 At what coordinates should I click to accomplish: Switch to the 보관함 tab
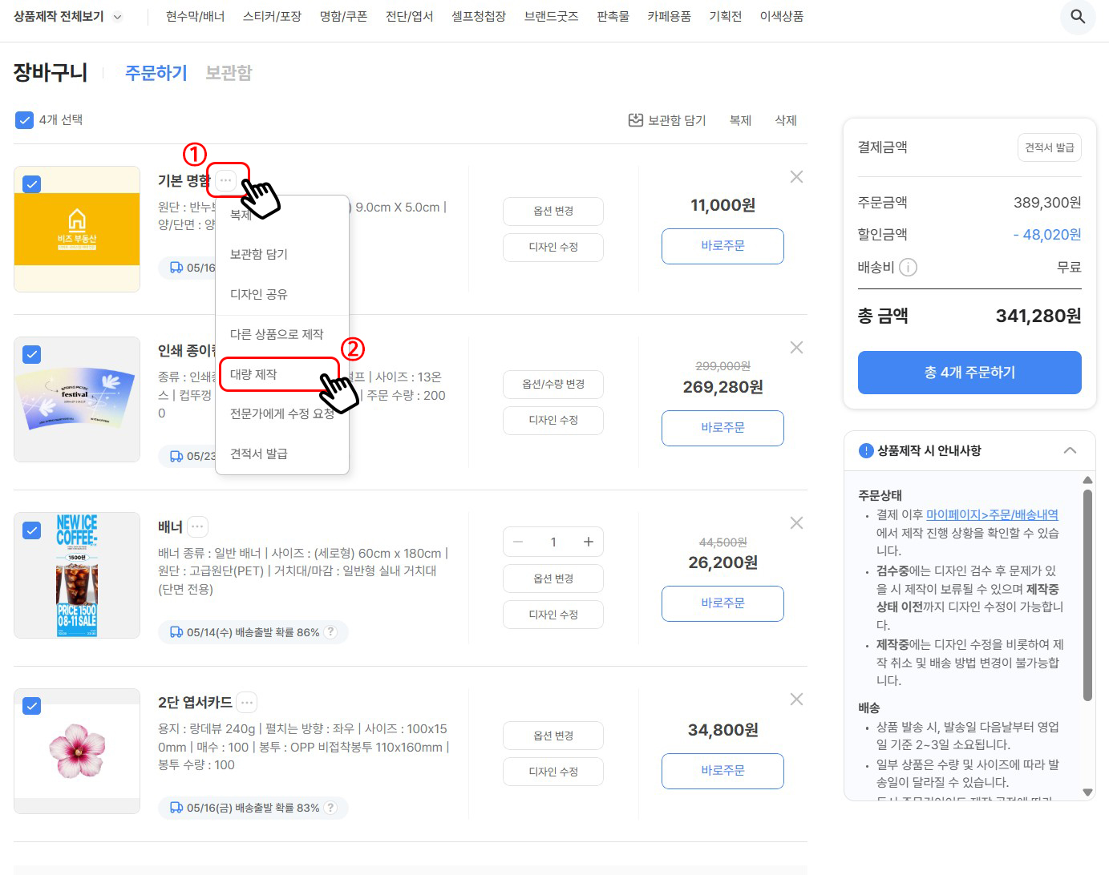[x=228, y=72]
